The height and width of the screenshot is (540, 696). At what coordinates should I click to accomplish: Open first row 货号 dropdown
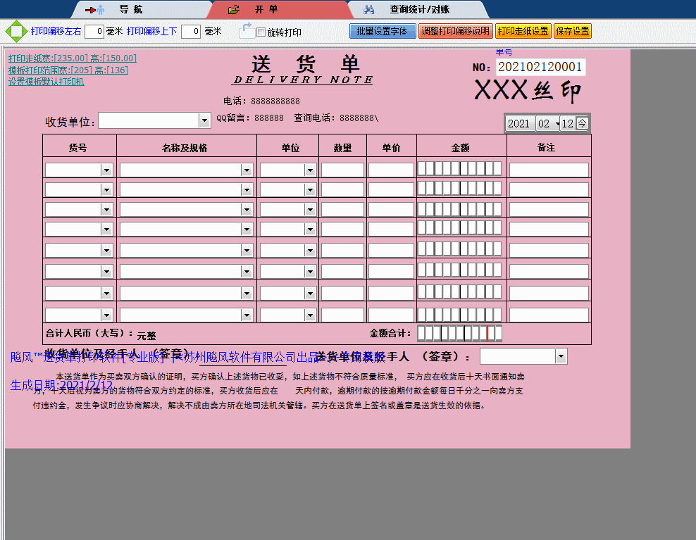(x=106, y=170)
